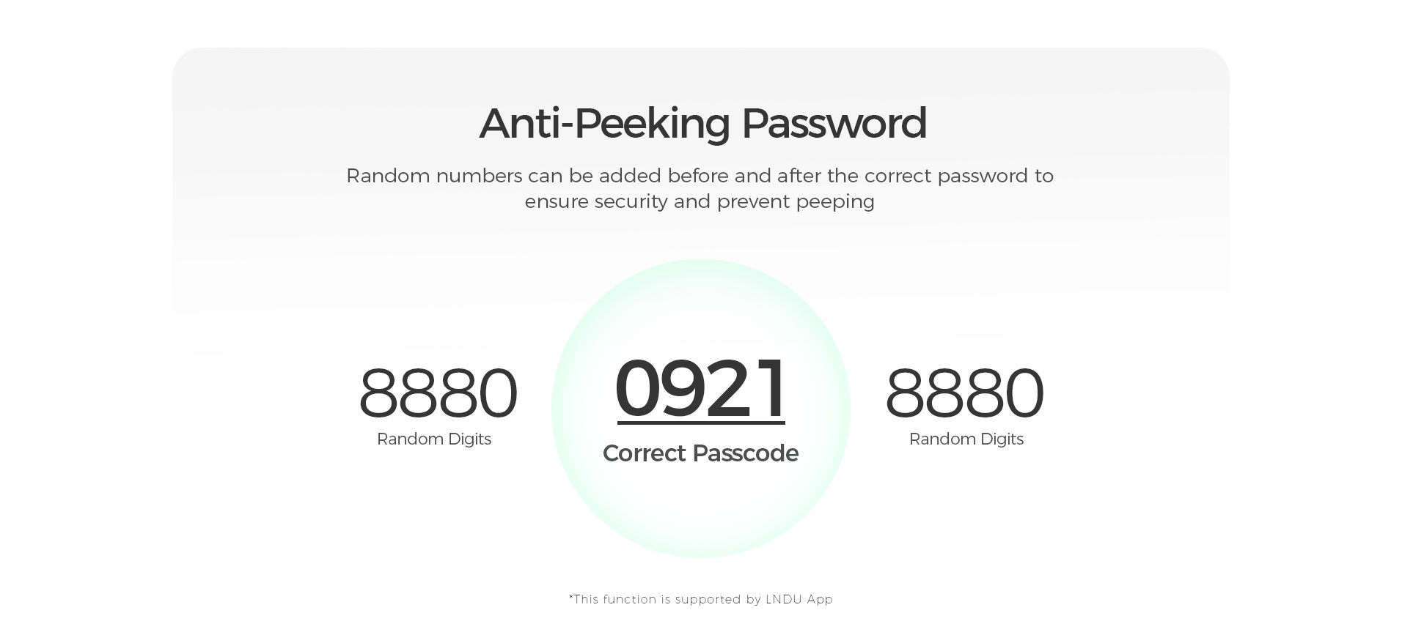Viewport: 1402px width, 643px height.
Task: Click the first 8 of the left 8880
Action: (x=378, y=393)
